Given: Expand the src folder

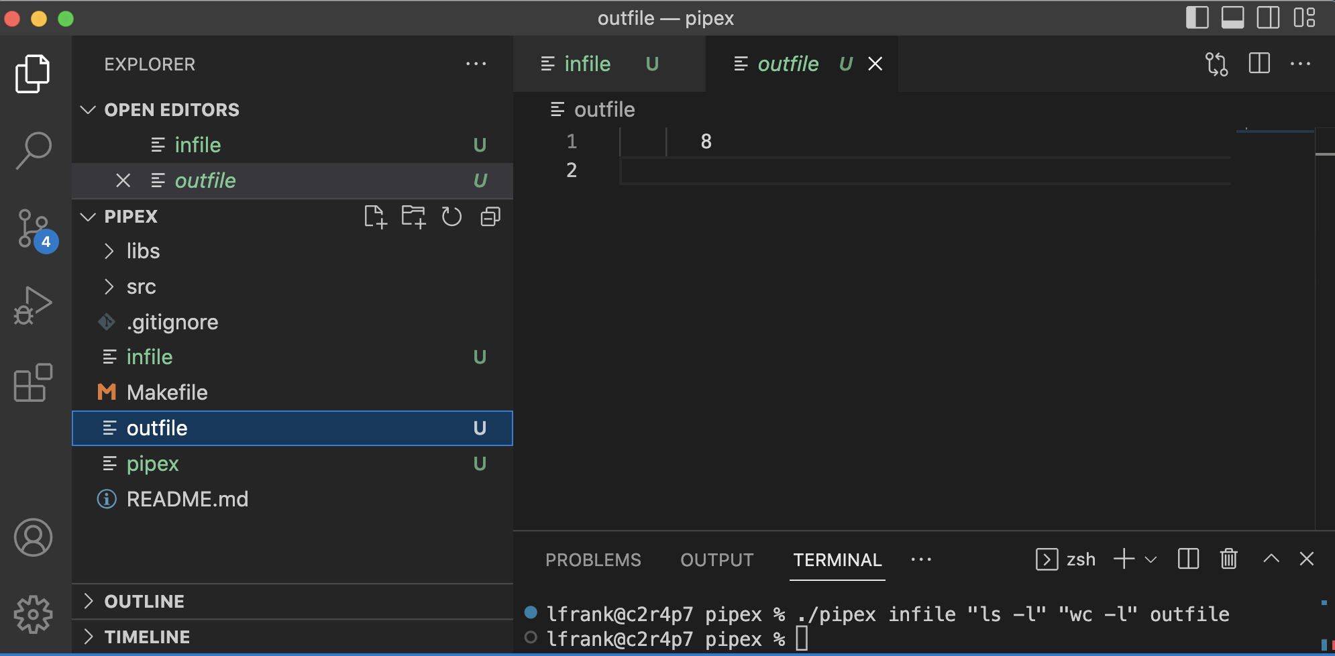Looking at the screenshot, I should click(292, 286).
